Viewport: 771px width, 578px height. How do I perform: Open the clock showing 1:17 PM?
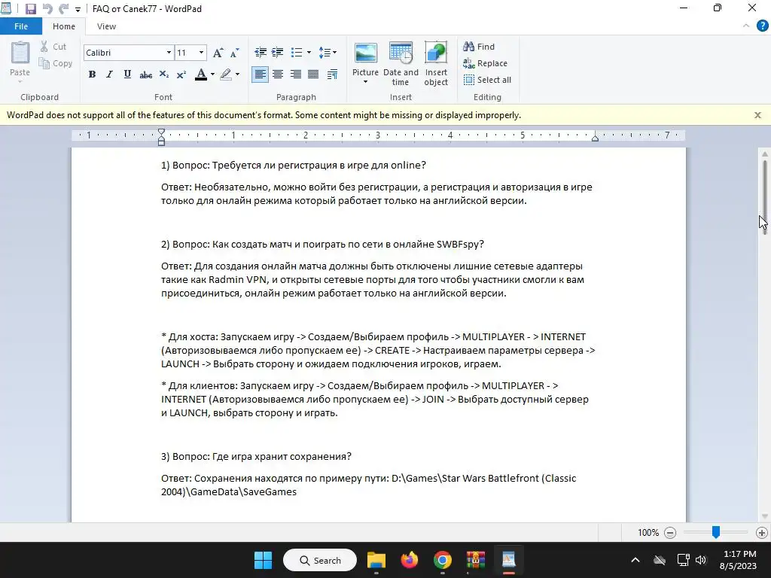point(739,560)
